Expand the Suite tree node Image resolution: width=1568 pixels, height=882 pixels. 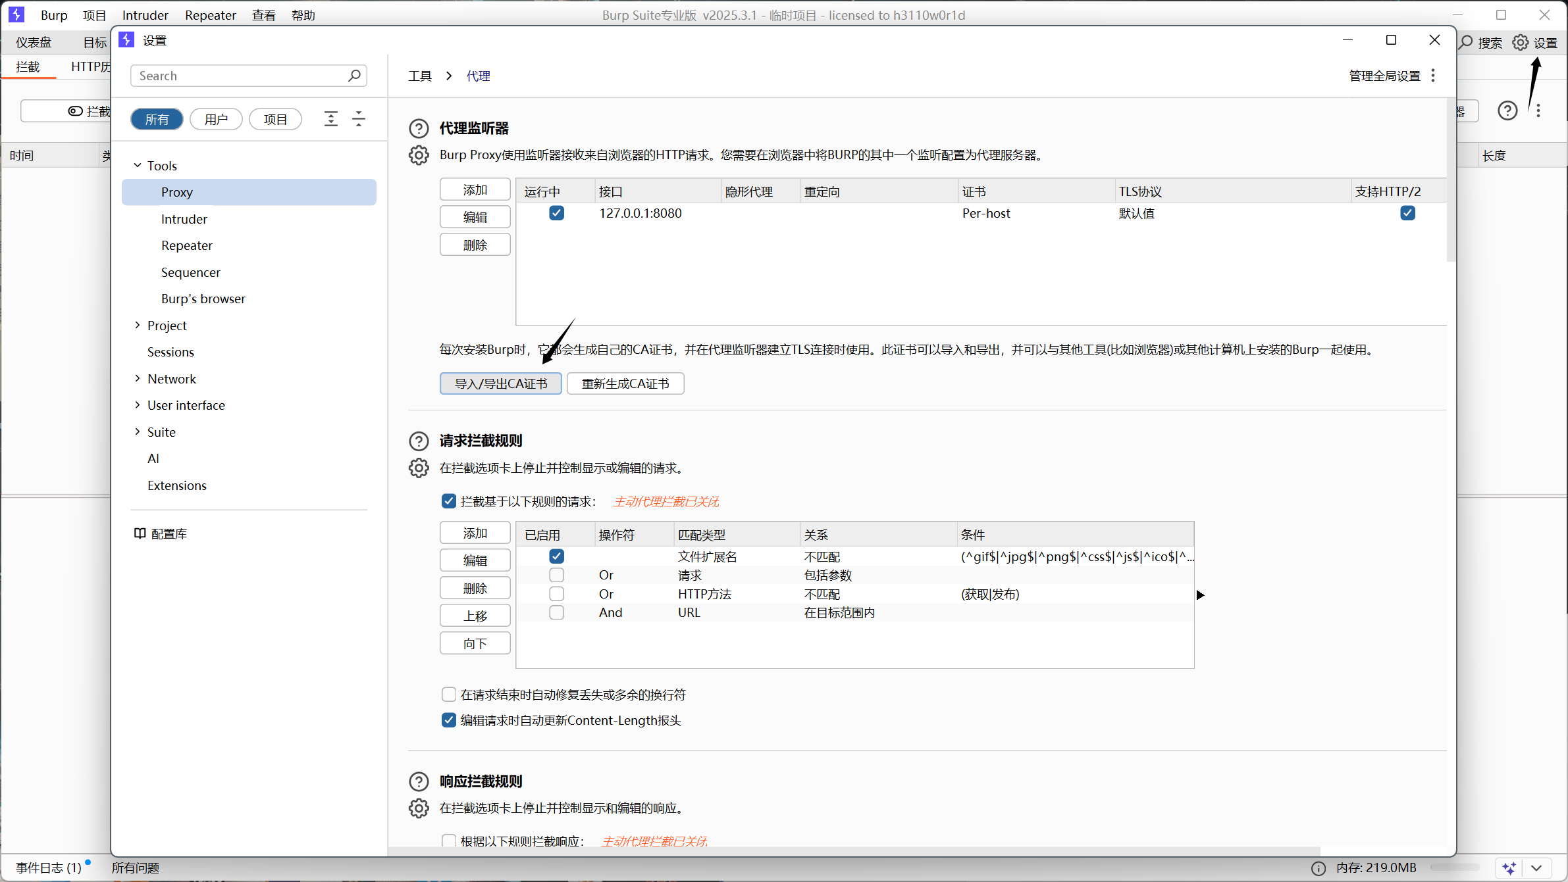click(x=138, y=431)
